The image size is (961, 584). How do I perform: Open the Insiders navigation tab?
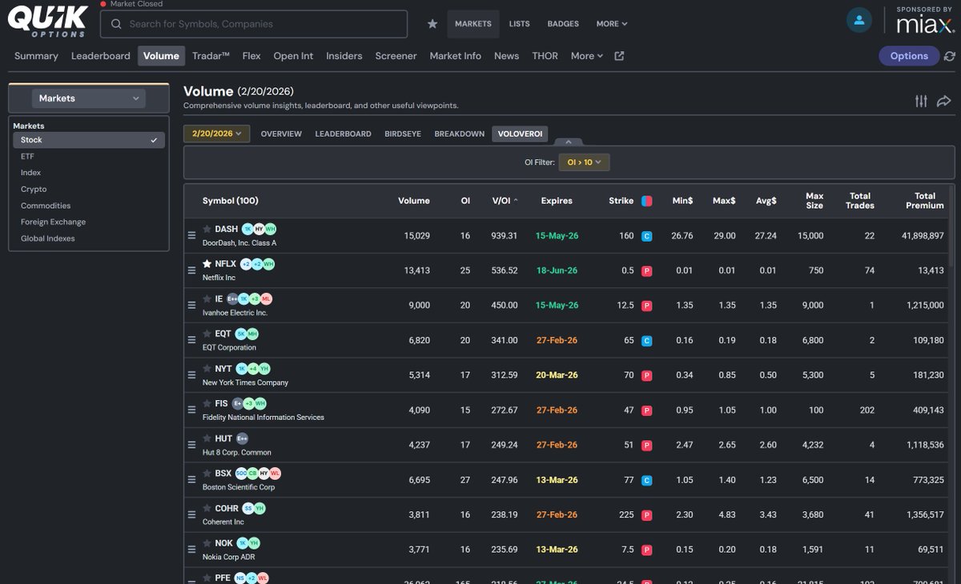[344, 56]
